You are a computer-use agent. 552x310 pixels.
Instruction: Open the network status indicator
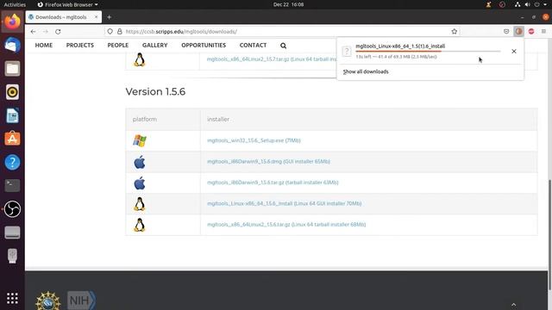pos(517,4)
